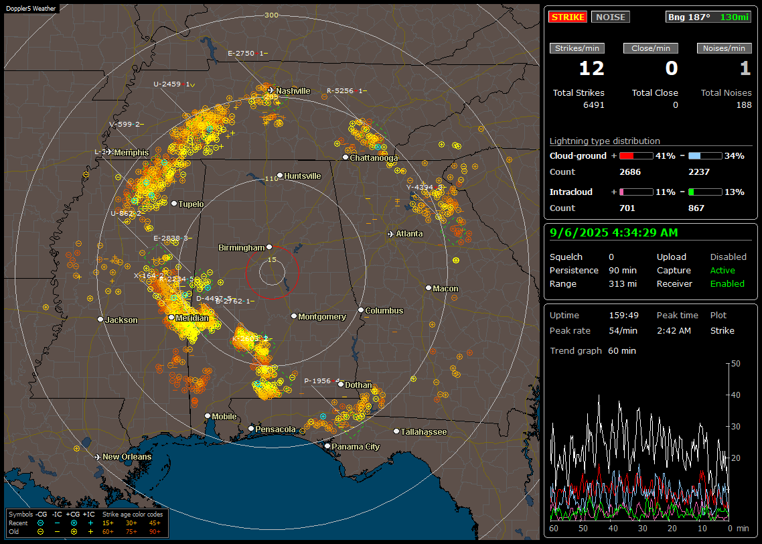Click the intracloud negative count 867

point(696,208)
